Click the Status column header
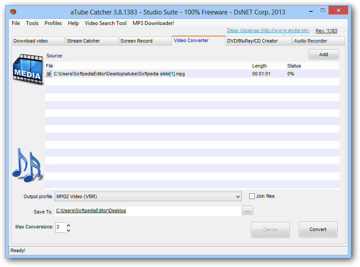This screenshot has height=267, width=360. [x=312, y=66]
